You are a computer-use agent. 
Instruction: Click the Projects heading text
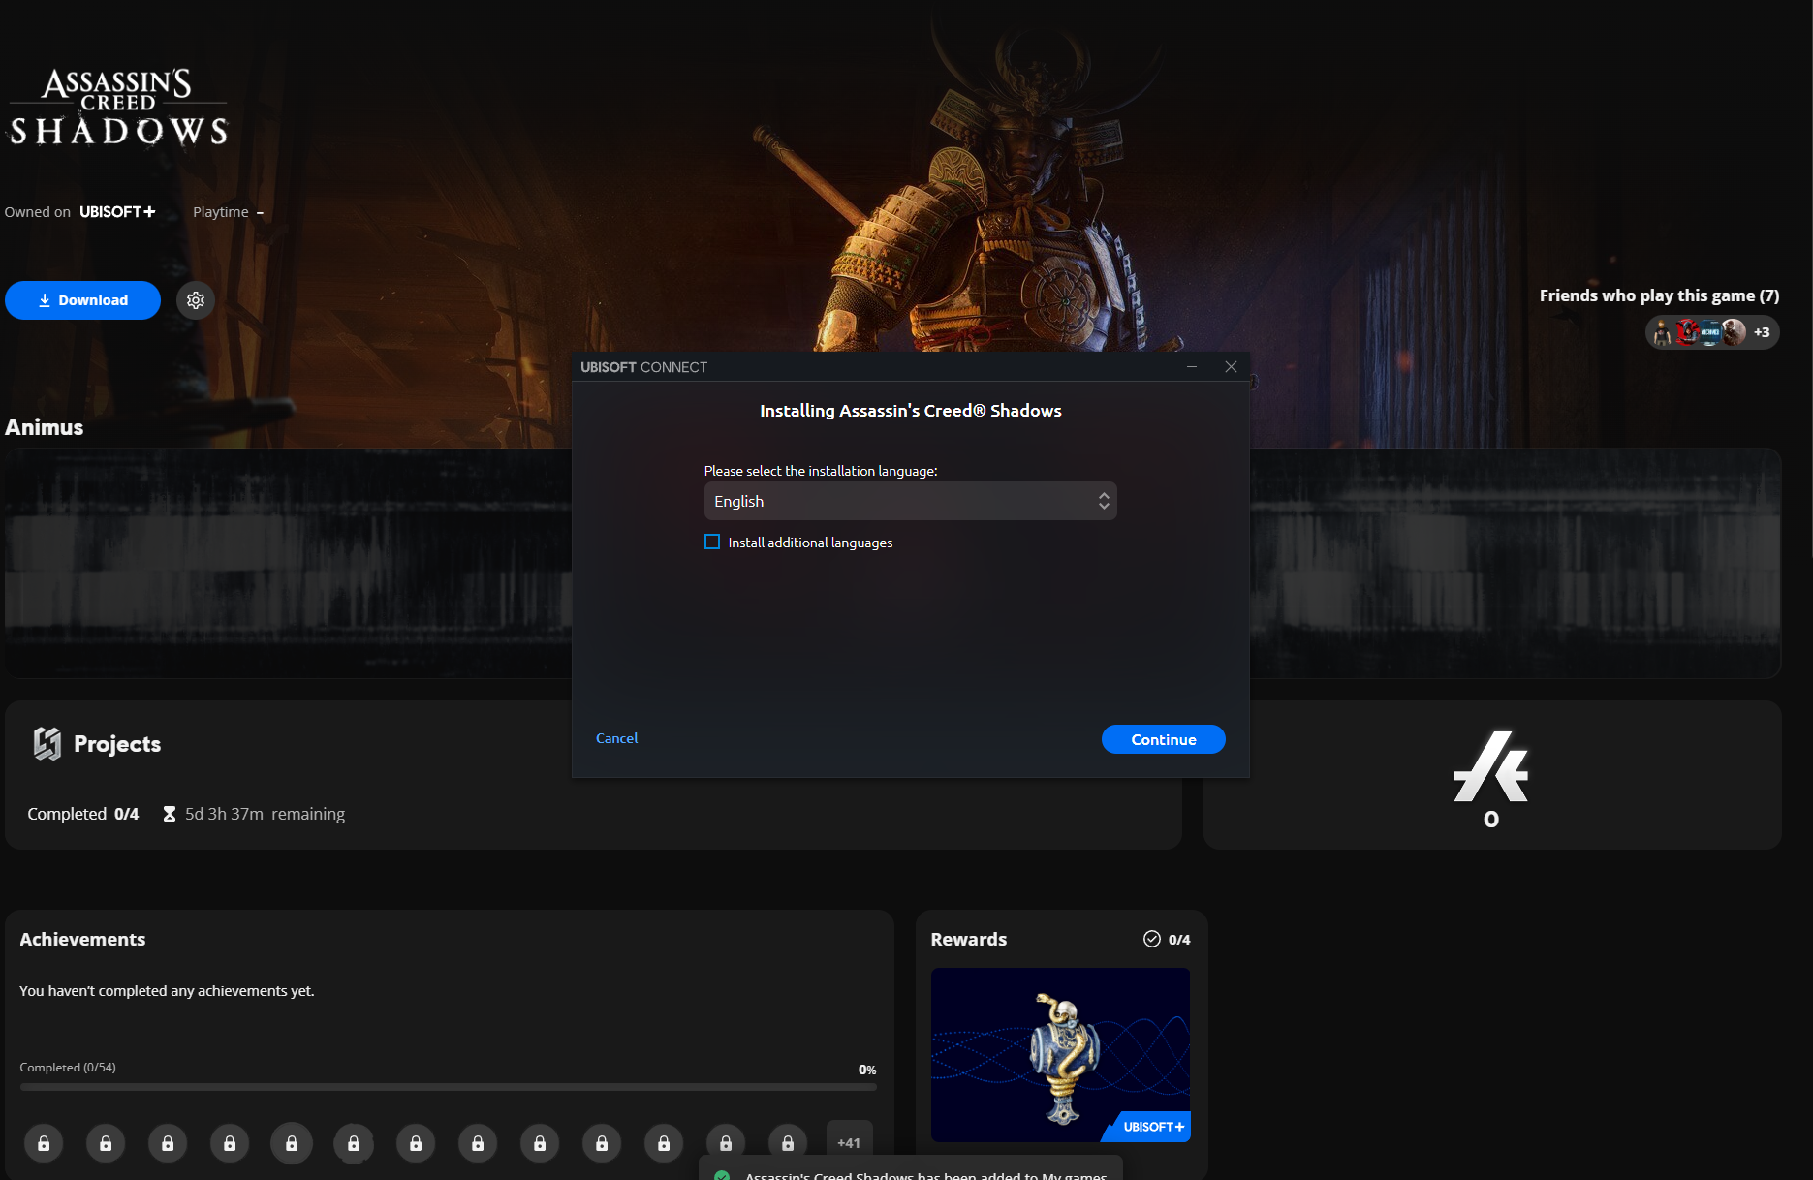point(117,744)
